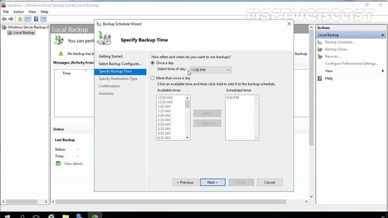Click the Previous button

pyautogui.click(x=185, y=182)
